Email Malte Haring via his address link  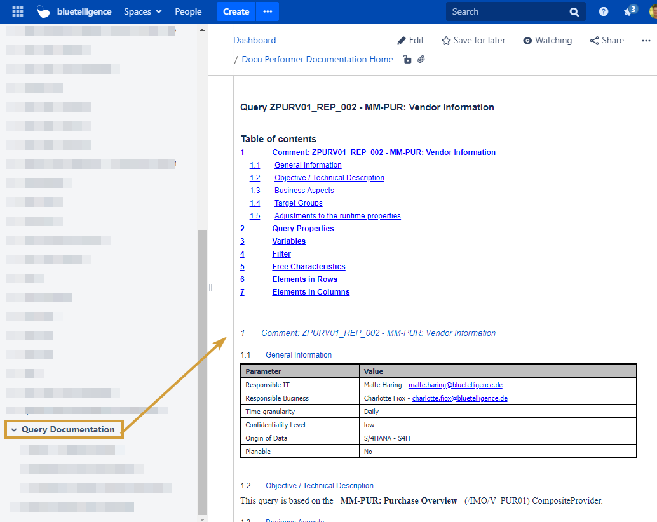click(456, 385)
